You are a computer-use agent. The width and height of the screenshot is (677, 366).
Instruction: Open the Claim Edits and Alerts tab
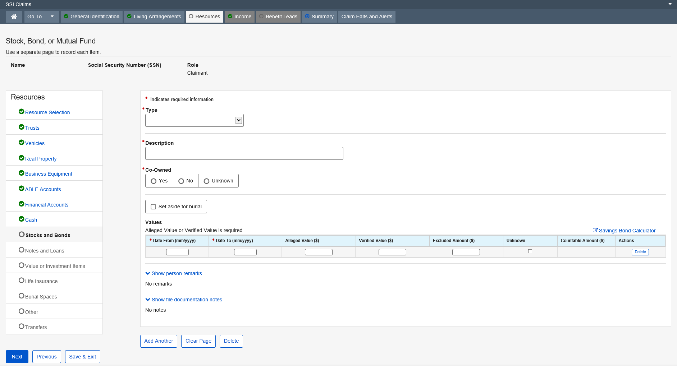tap(366, 17)
